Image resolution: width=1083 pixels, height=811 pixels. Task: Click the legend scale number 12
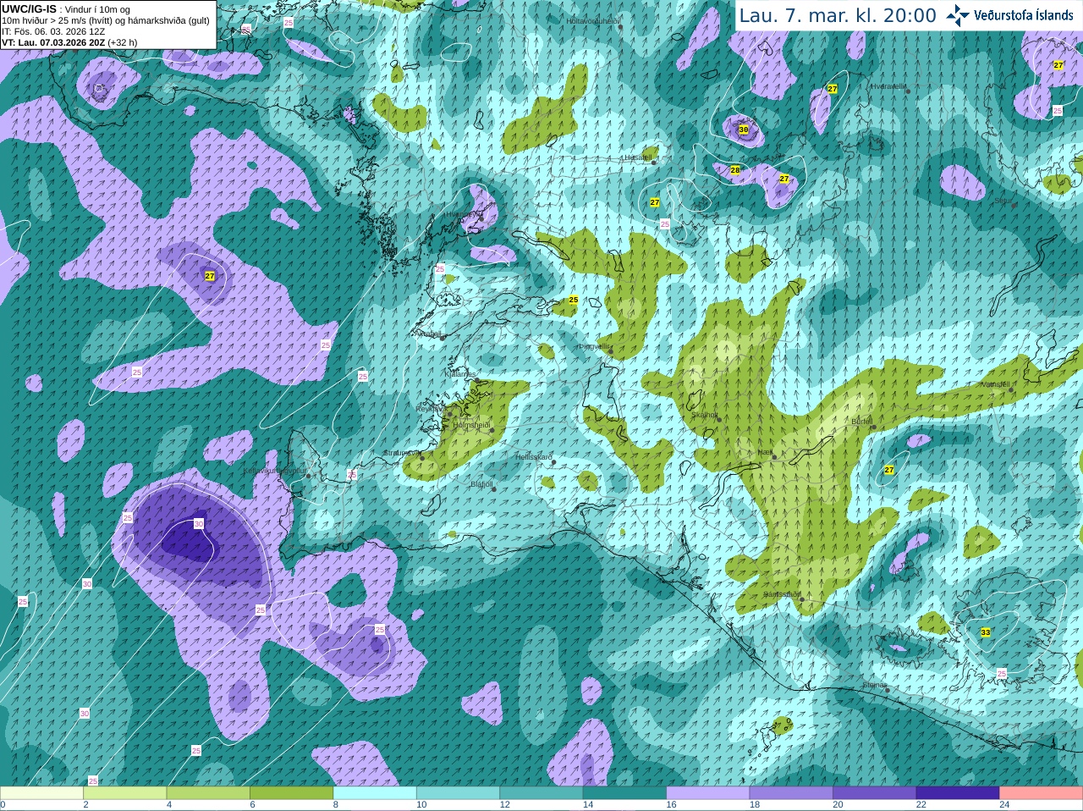(504, 805)
